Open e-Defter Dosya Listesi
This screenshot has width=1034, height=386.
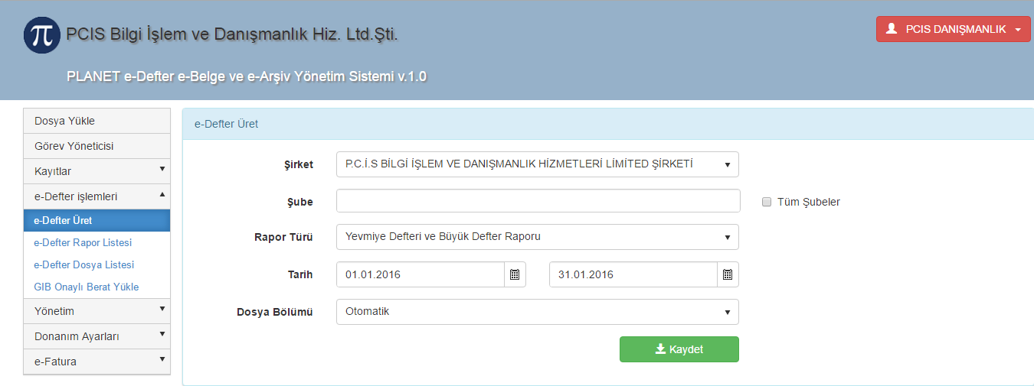(84, 264)
